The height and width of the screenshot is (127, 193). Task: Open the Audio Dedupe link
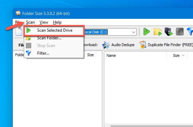(123, 45)
